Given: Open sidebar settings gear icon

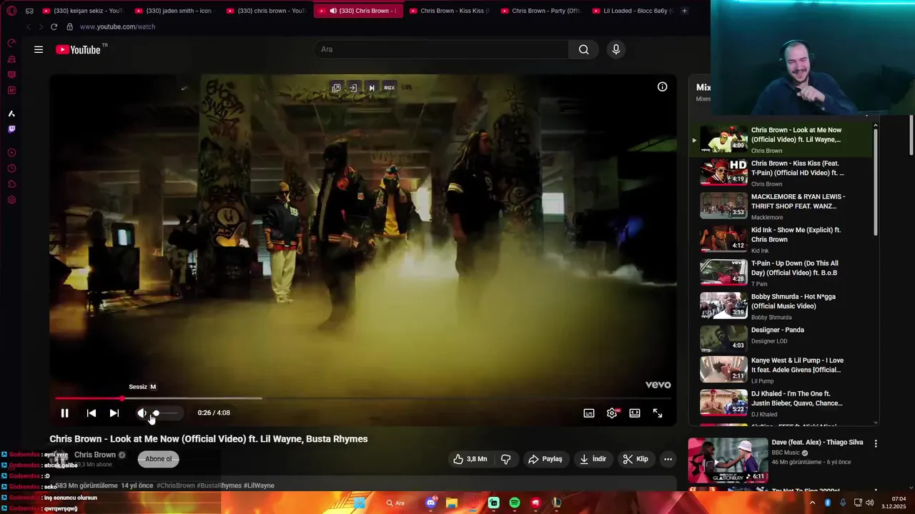Looking at the screenshot, I should coord(11,200).
